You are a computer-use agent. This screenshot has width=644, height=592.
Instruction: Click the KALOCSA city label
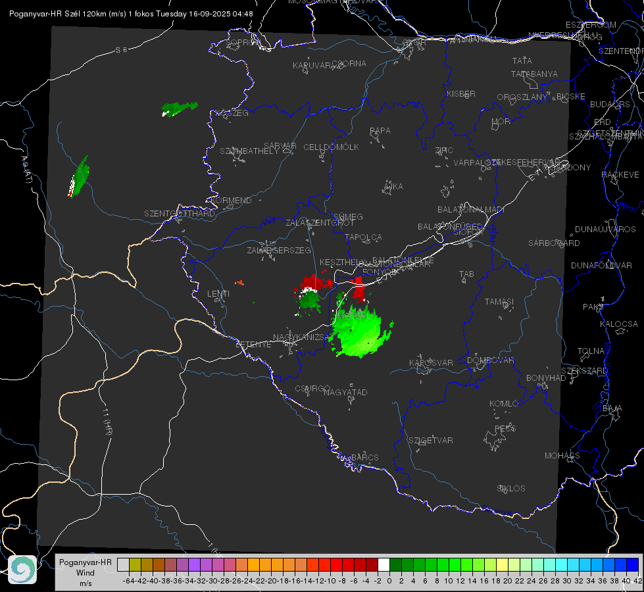point(618,324)
